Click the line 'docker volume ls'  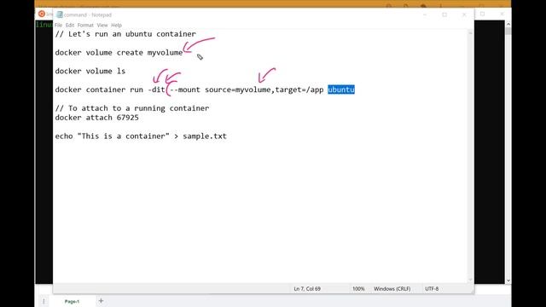[x=90, y=71]
